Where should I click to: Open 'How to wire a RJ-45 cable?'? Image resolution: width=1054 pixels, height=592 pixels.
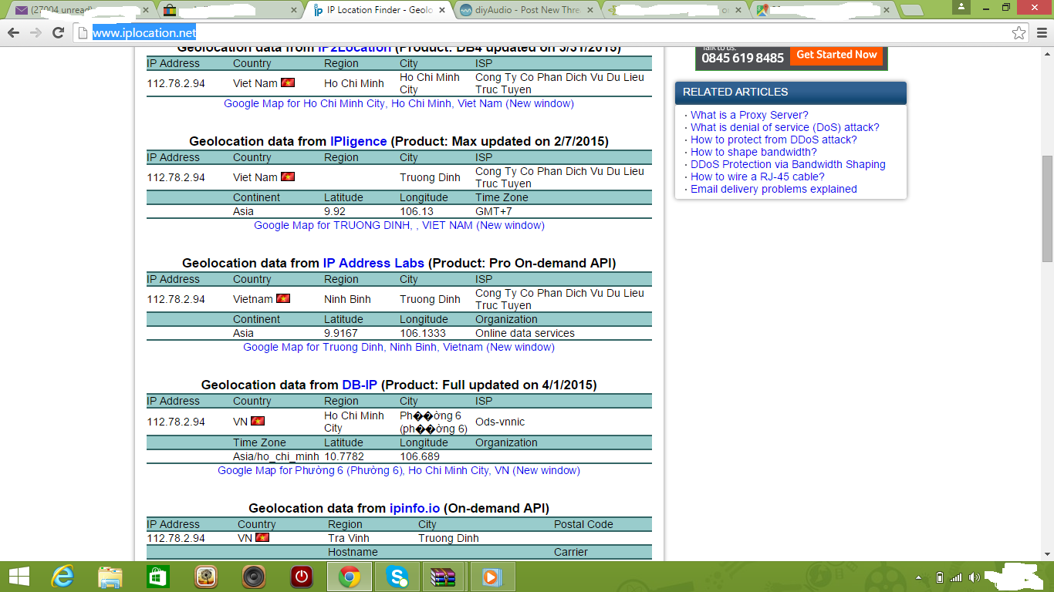pyautogui.click(x=757, y=177)
